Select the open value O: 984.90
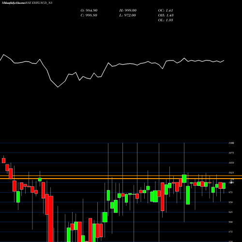 pos(89,10)
